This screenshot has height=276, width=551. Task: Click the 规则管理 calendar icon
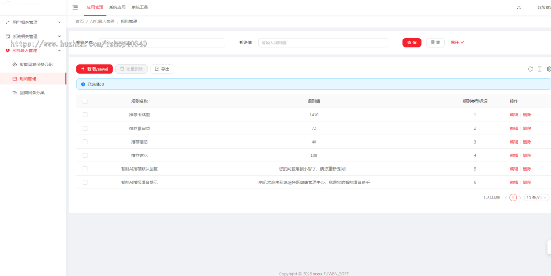(15, 79)
